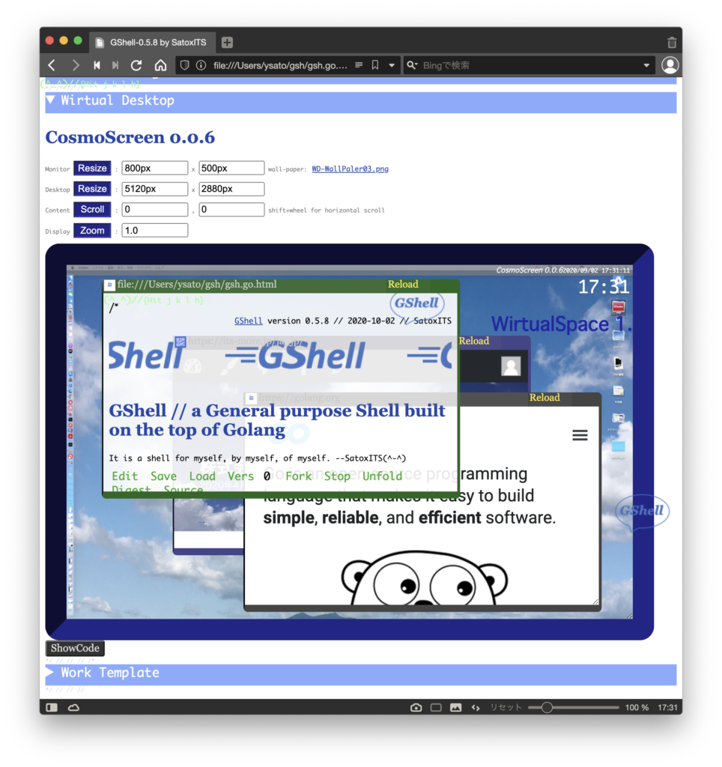Image resolution: width=722 pixels, height=767 pixels.
Task: Reload the page with the toolbar refresh icon
Action: coord(136,65)
